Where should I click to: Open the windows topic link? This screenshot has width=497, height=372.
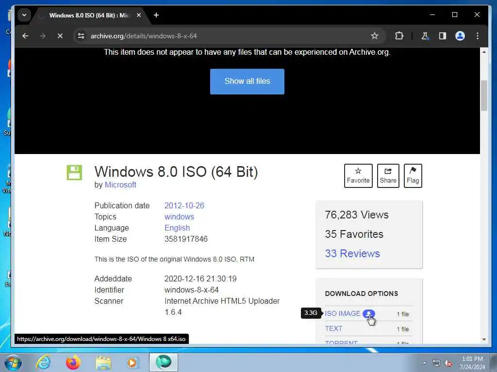(180, 217)
